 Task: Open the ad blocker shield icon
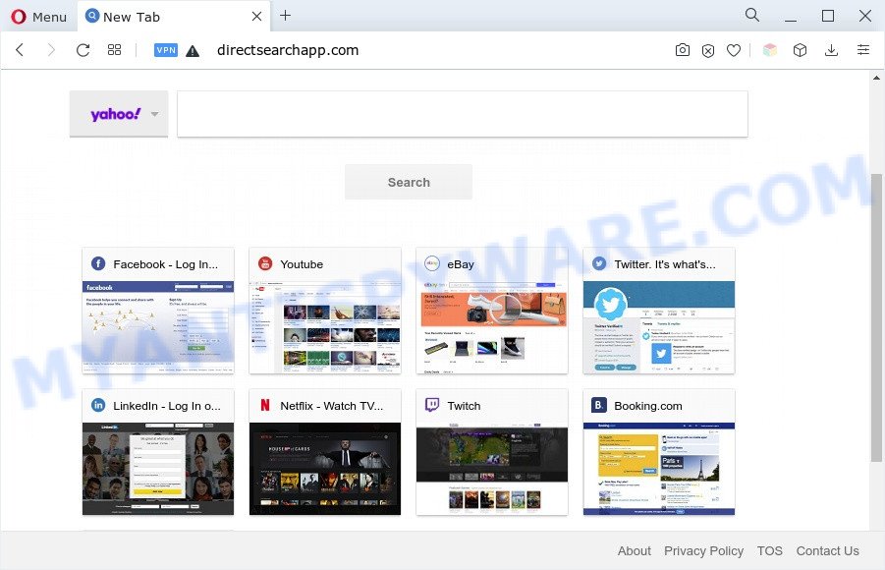(708, 50)
